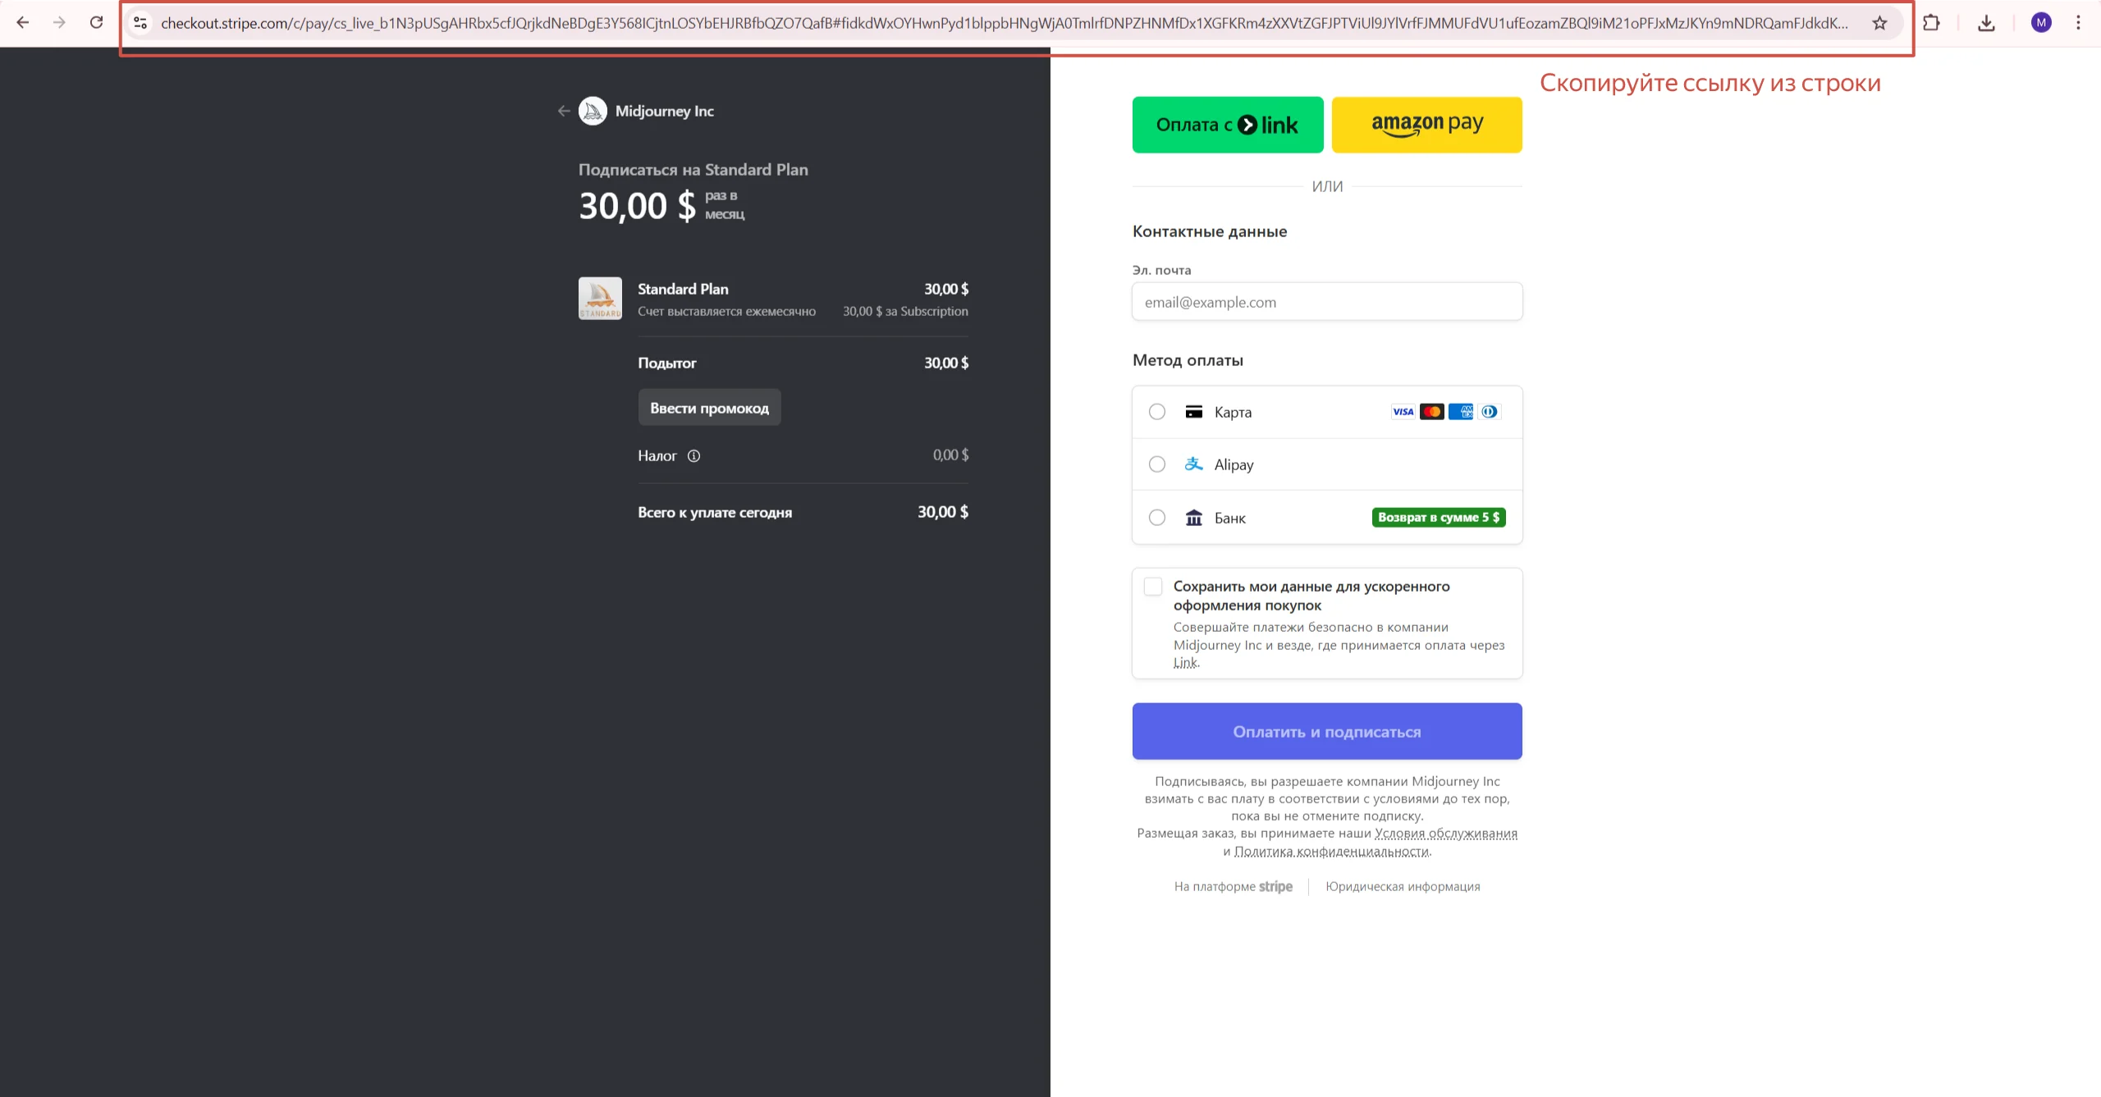This screenshot has width=2101, height=1097.
Task: Select the Карта payment radio button
Action: tap(1157, 412)
